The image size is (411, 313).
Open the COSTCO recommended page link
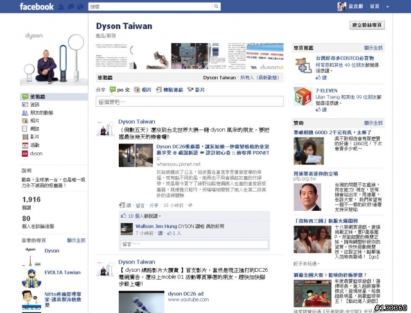pos(345,58)
